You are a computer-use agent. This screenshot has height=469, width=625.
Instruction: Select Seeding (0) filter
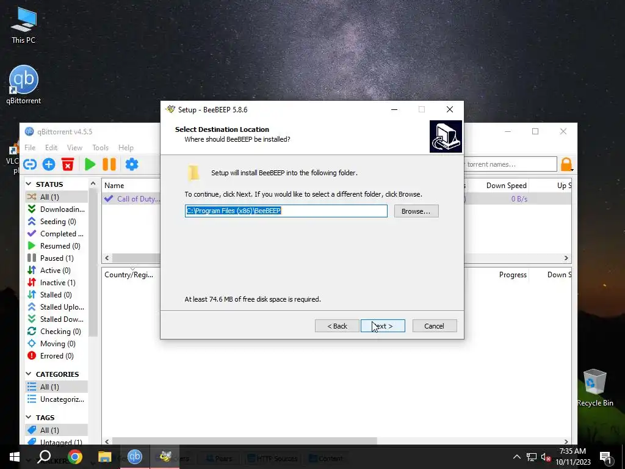[56, 222]
